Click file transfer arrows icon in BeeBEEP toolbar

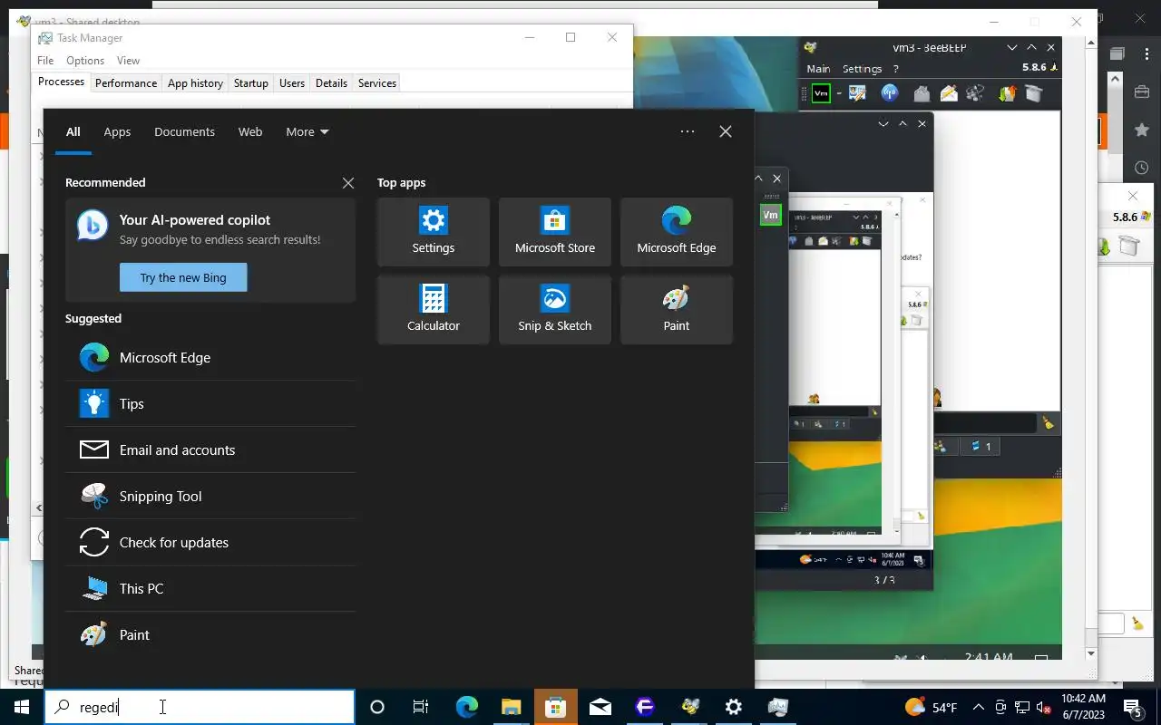[x=1007, y=93]
